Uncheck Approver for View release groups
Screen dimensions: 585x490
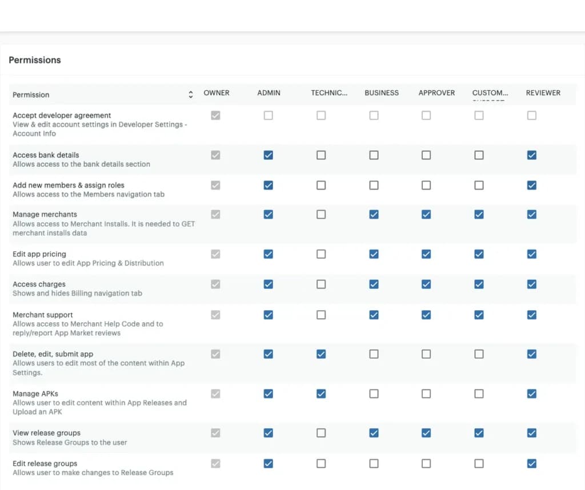pos(426,432)
